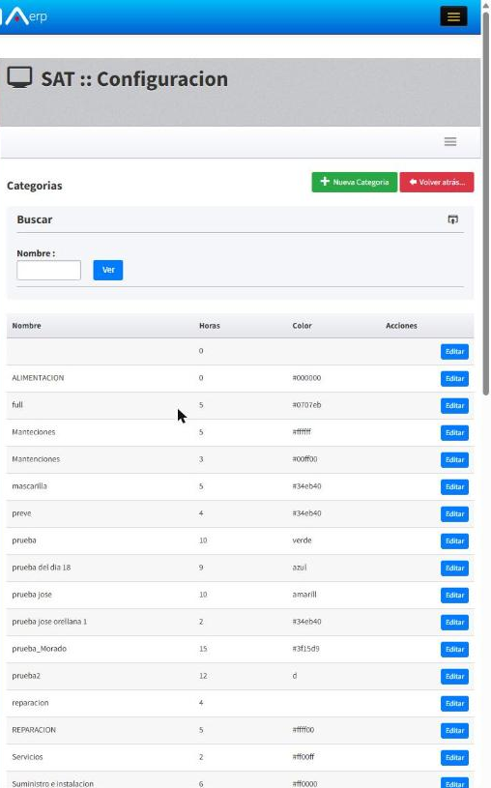Image resolution: width=491 pixels, height=788 pixels.
Task: Open the yellow hamburger menu in header
Action: (453, 16)
